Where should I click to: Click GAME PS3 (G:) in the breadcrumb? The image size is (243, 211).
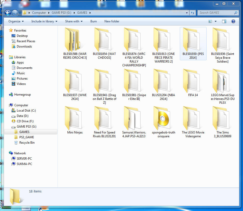(62, 13)
